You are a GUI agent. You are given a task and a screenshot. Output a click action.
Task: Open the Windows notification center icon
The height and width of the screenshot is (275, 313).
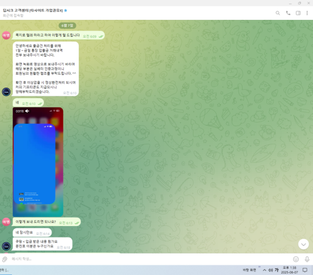click(305, 270)
